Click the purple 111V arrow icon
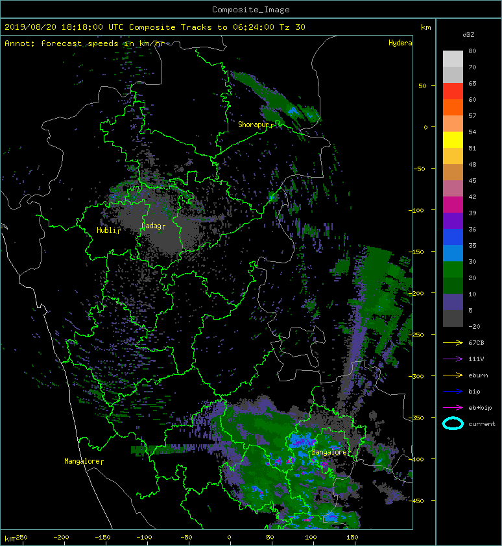This screenshot has width=502, height=546. point(453,359)
